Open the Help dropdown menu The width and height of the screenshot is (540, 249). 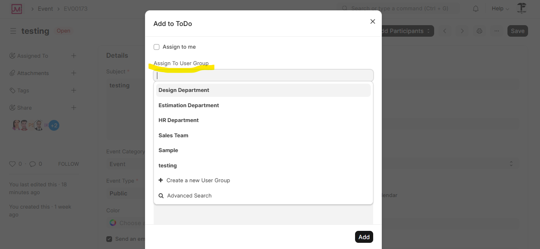[x=500, y=9]
